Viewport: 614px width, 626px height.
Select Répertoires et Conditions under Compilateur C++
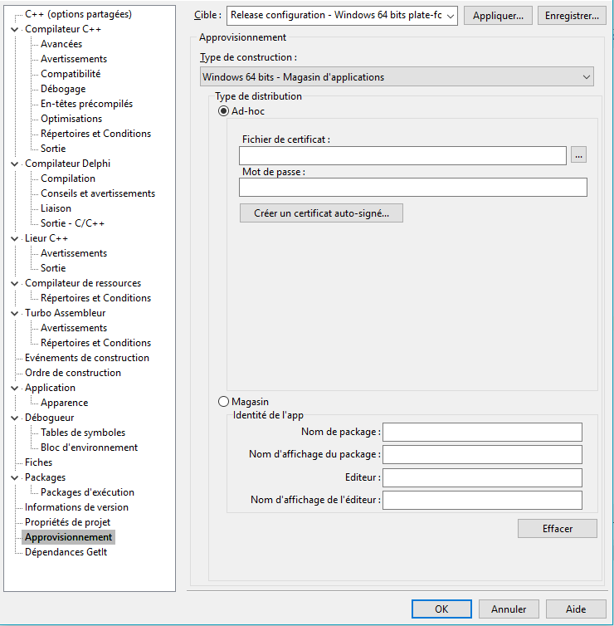(95, 134)
